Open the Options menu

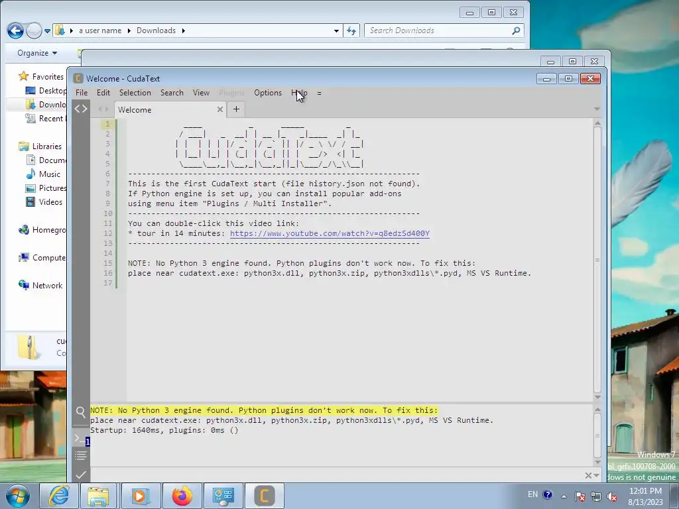(268, 93)
